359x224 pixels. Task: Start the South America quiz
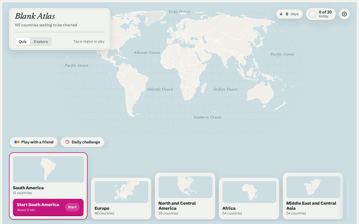tap(48, 207)
